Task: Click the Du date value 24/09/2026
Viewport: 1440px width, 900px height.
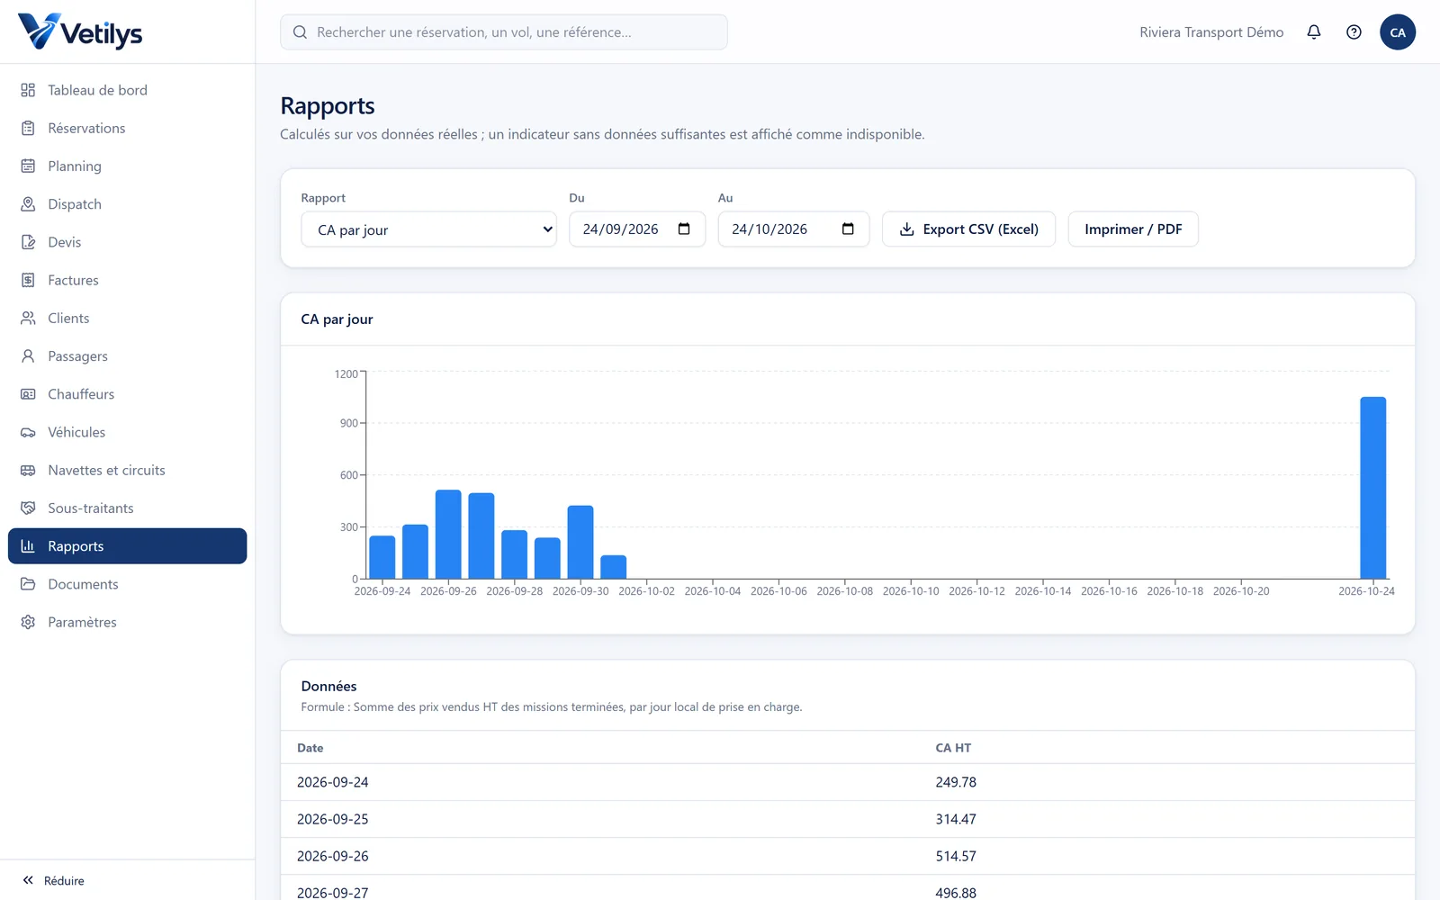Action: (x=620, y=229)
